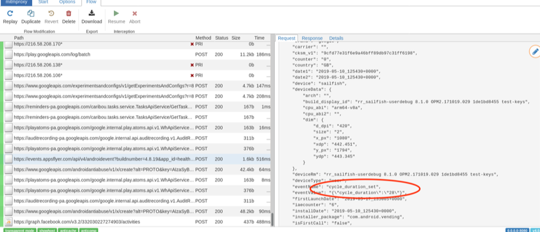Delete the selected flow

[68, 13]
